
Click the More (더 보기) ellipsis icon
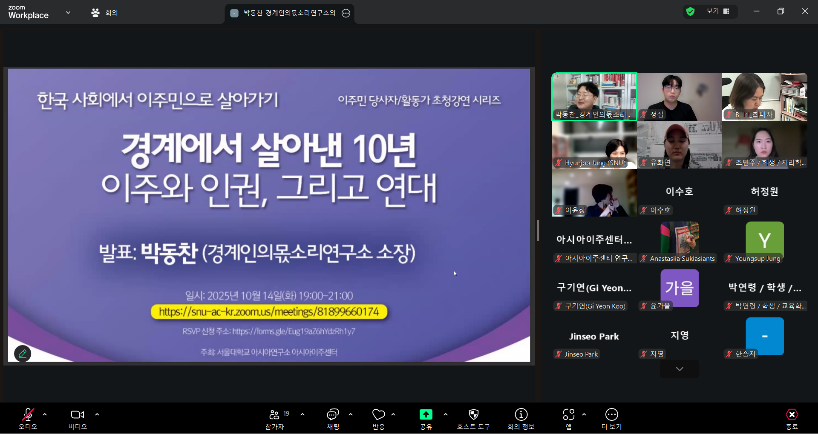(611, 415)
